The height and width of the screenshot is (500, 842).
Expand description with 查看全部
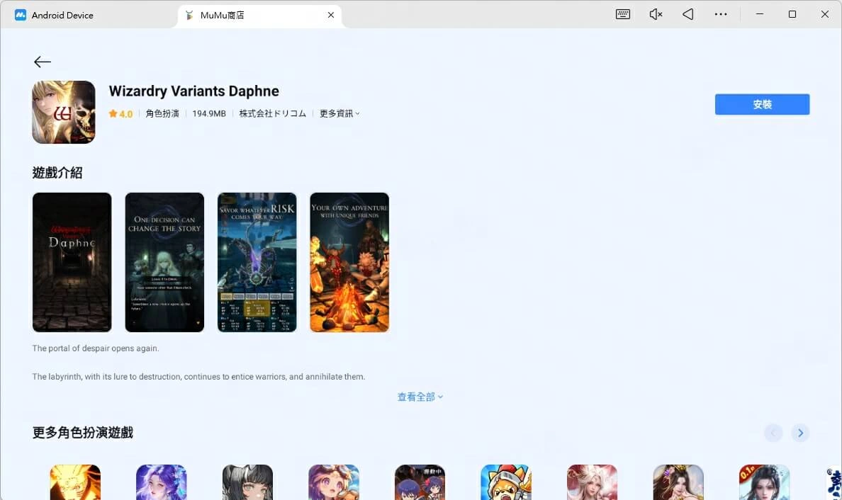[x=420, y=397]
